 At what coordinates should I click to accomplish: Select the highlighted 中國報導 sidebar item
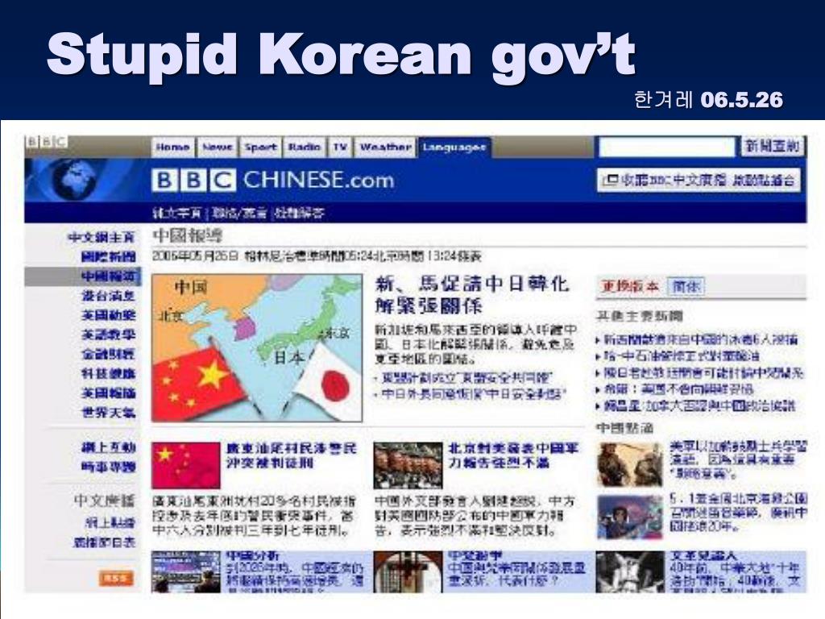click(83, 276)
